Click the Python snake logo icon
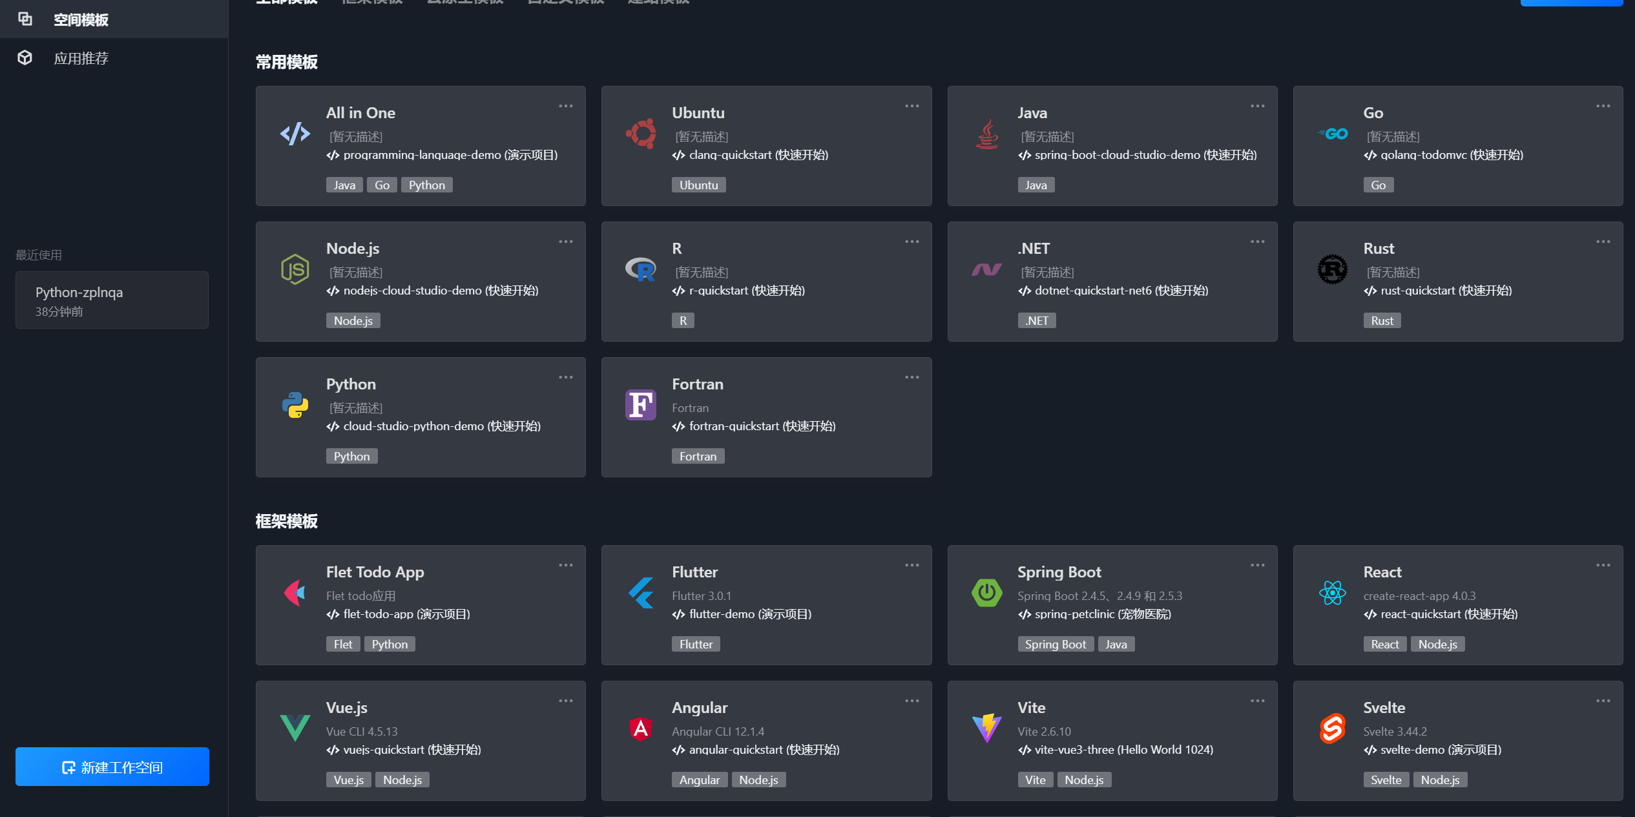This screenshot has width=1635, height=817. pyautogui.click(x=295, y=405)
